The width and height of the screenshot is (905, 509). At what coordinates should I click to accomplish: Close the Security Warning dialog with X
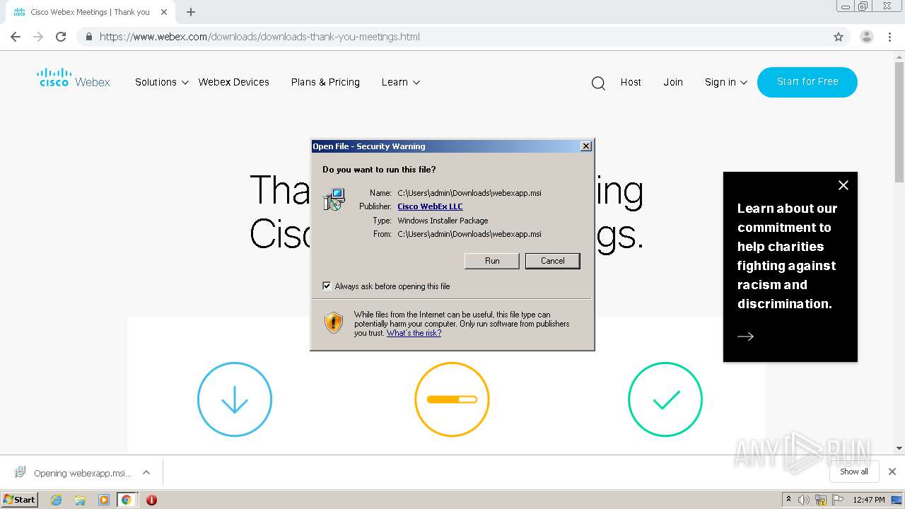(x=585, y=146)
